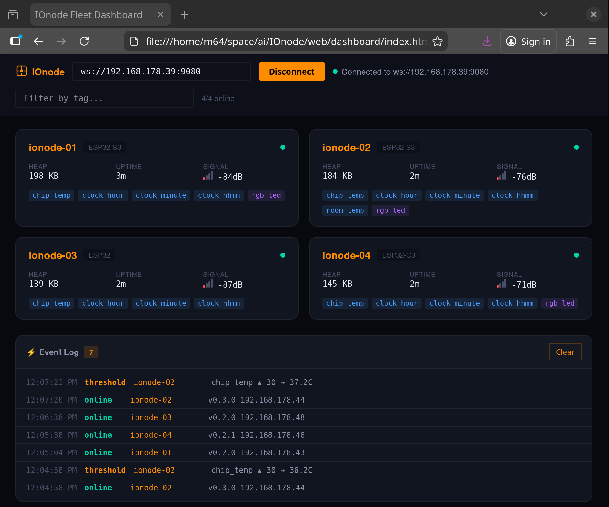
Task: Click the Back navigation arrow
Action: point(38,41)
